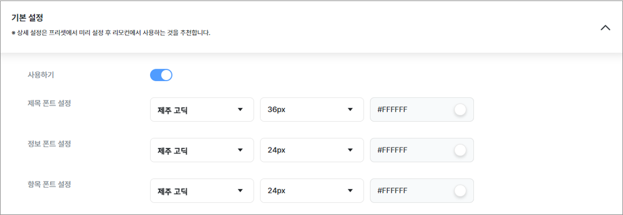Open the 정보 폰트 설정 font family dropdown
This screenshot has width=623, height=215.
pyautogui.click(x=202, y=150)
